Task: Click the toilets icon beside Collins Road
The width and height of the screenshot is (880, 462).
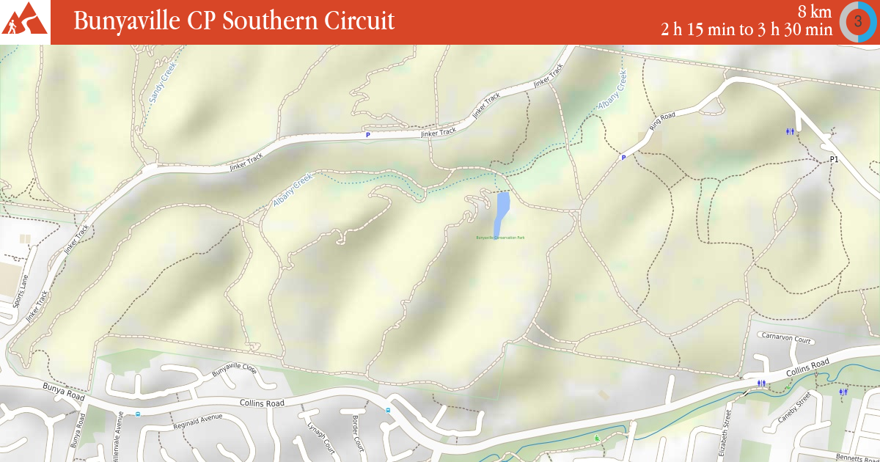Action: [762, 383]
